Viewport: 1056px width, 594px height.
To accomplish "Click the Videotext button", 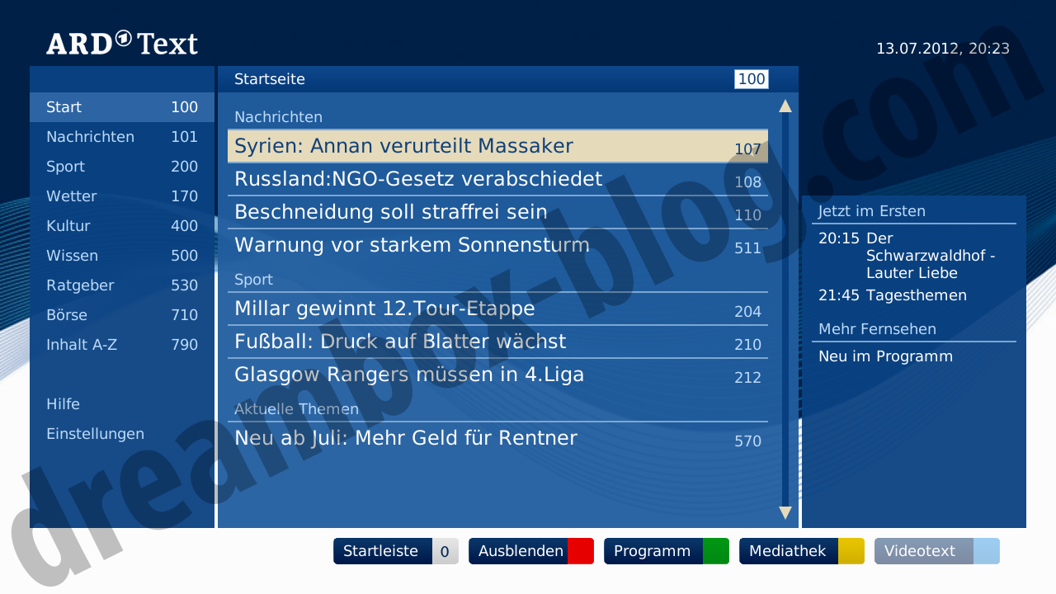I will point(937,551).
